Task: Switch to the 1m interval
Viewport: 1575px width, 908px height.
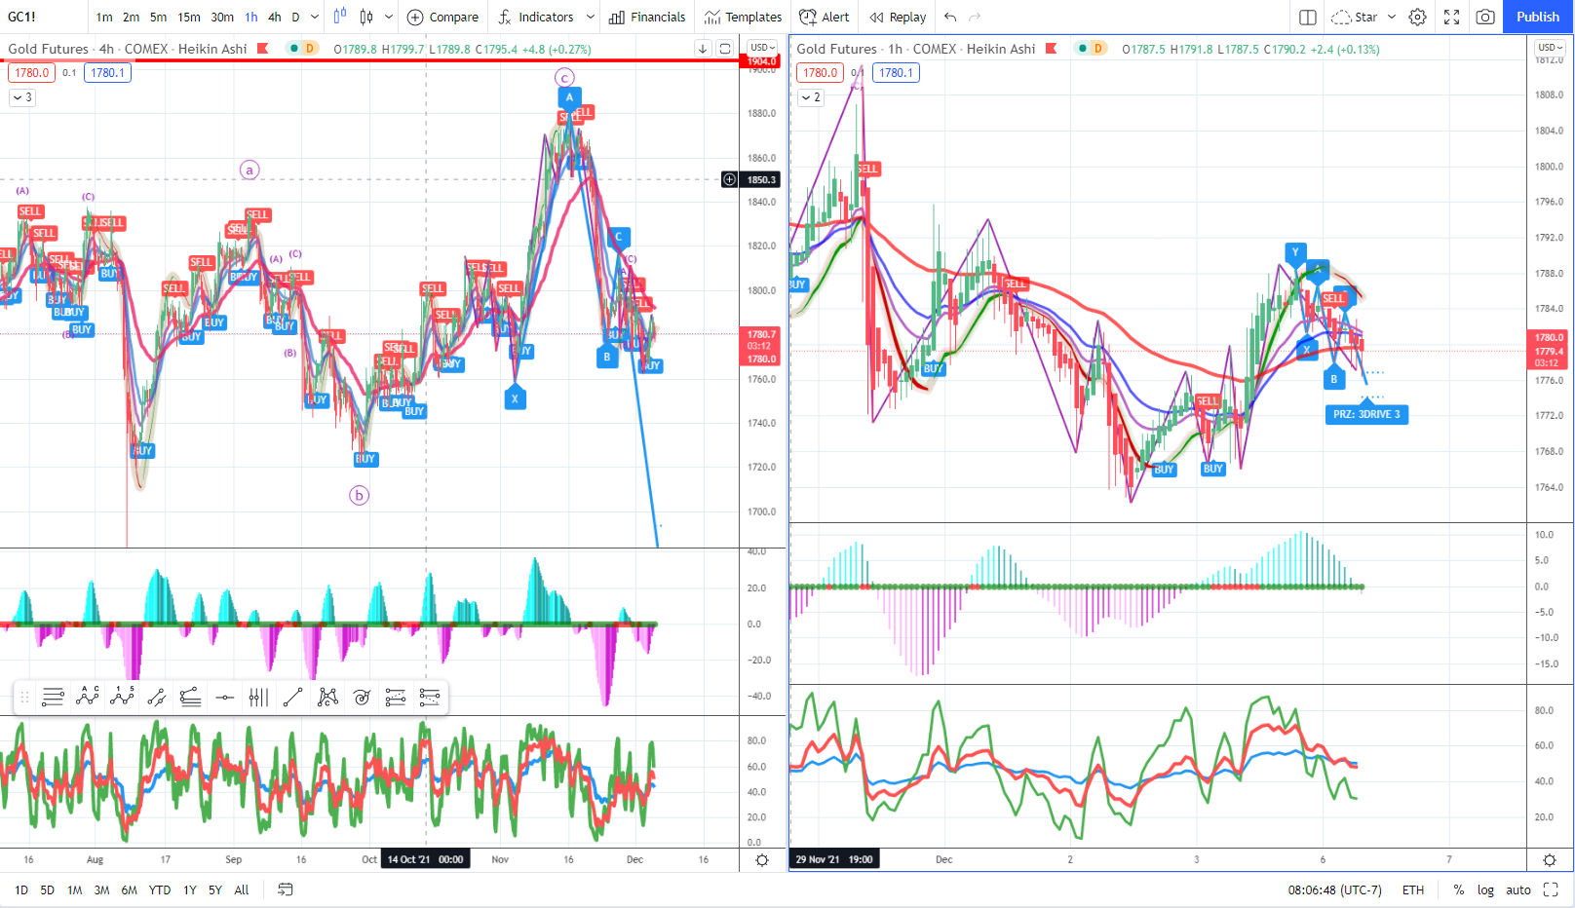Action: [104, 17]
